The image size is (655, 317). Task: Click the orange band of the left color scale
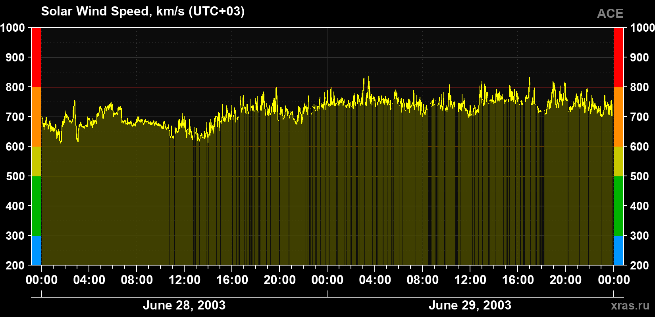tap(36, 117)
